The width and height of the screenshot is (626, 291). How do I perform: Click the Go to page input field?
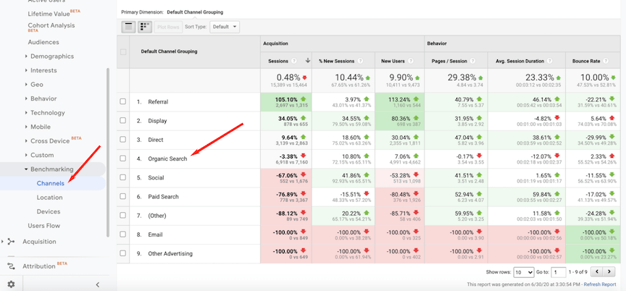(558, 272)
